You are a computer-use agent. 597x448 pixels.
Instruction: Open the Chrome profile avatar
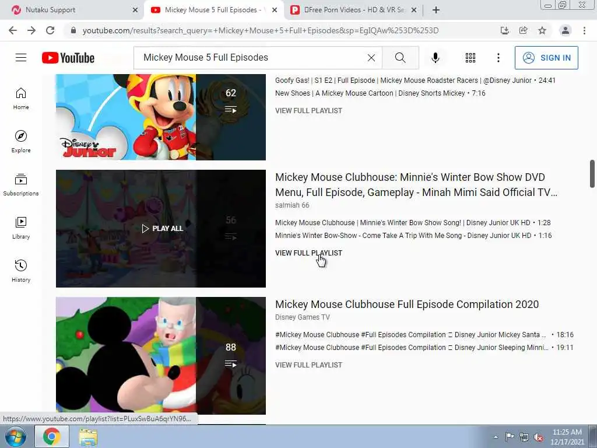[566, 30]
